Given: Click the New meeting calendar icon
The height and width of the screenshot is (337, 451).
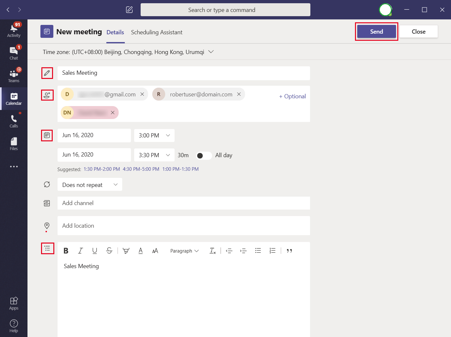Looking at the screenshot, I should [x=47, y=31].
